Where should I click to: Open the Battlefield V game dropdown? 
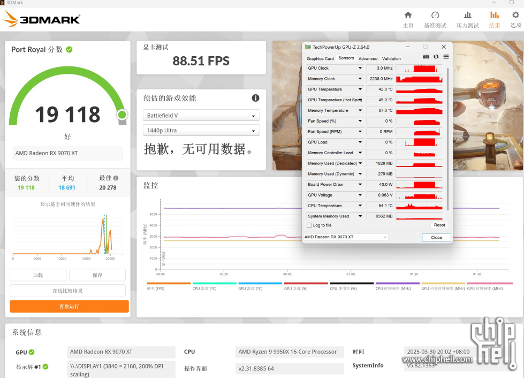tap(201, 115)
